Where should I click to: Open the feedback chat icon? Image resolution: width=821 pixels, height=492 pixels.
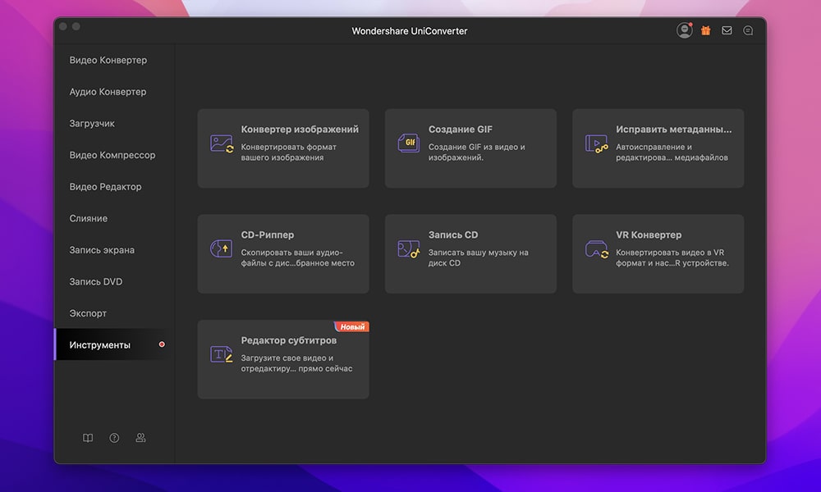point(747,30)
